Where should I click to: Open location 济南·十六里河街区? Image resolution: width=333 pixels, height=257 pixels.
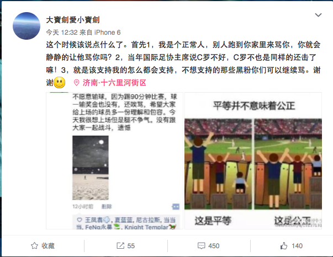tap(114, 83)
